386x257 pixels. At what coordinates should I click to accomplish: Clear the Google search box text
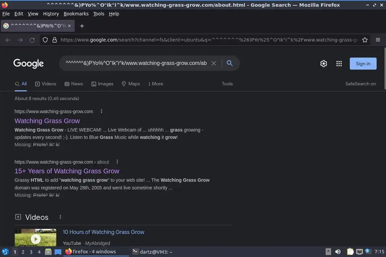click(214, 63)
